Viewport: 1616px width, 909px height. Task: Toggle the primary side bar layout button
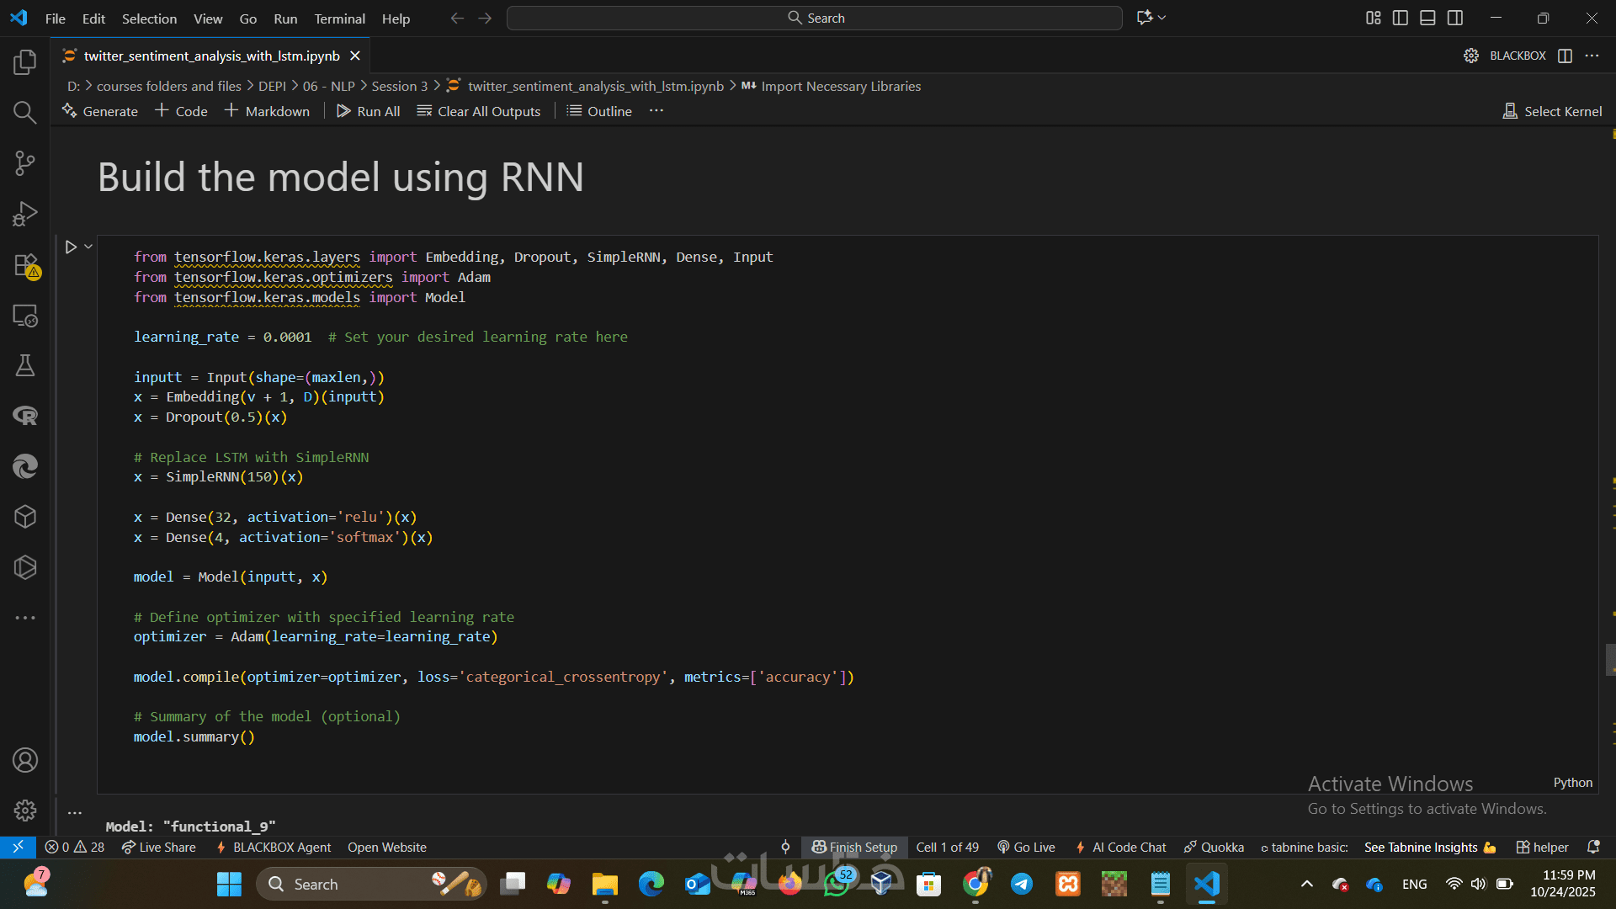(1401, 18)
